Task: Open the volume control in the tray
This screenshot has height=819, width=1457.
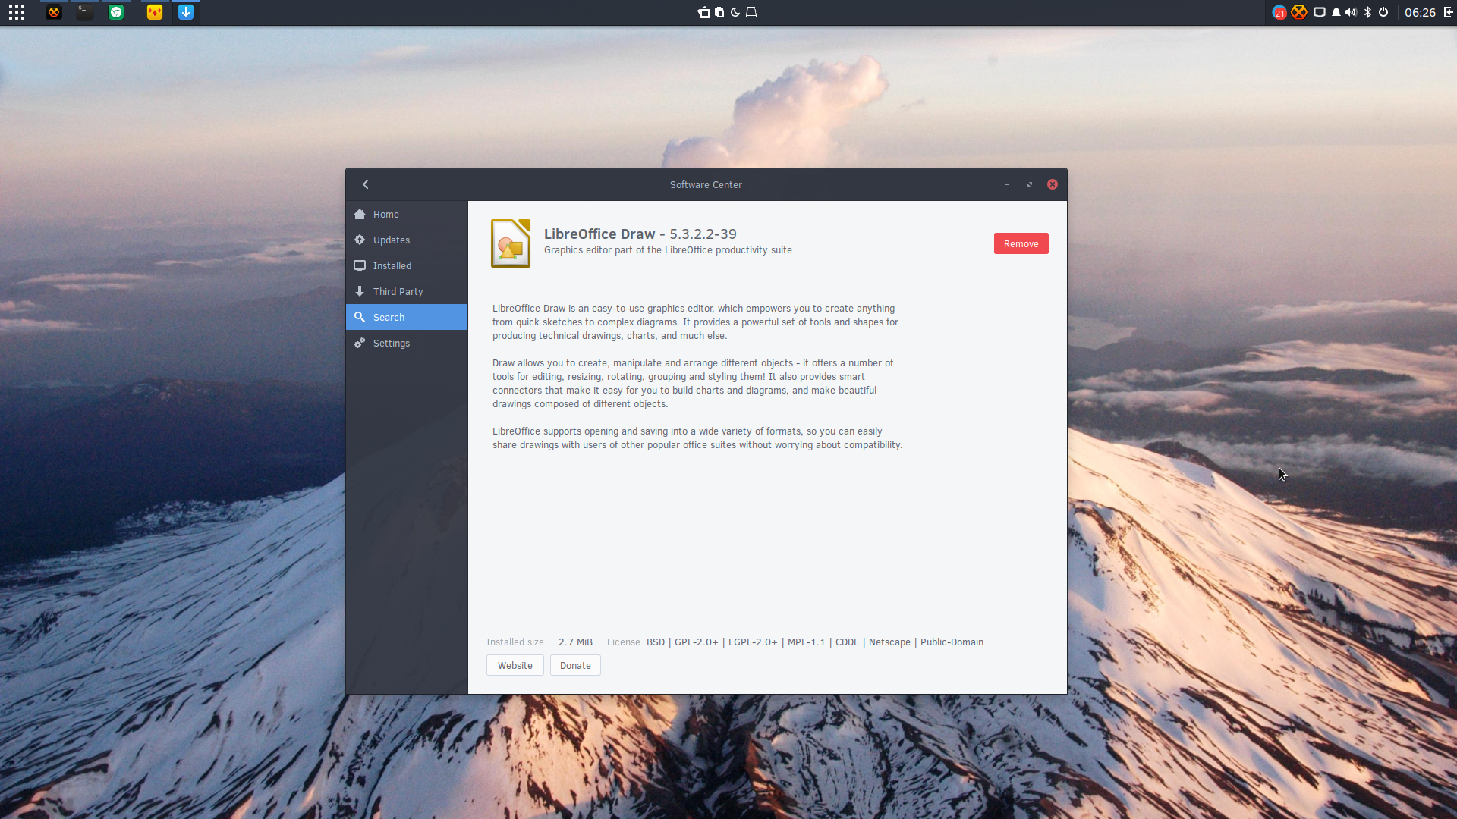Action: [x=1352, y=12]
